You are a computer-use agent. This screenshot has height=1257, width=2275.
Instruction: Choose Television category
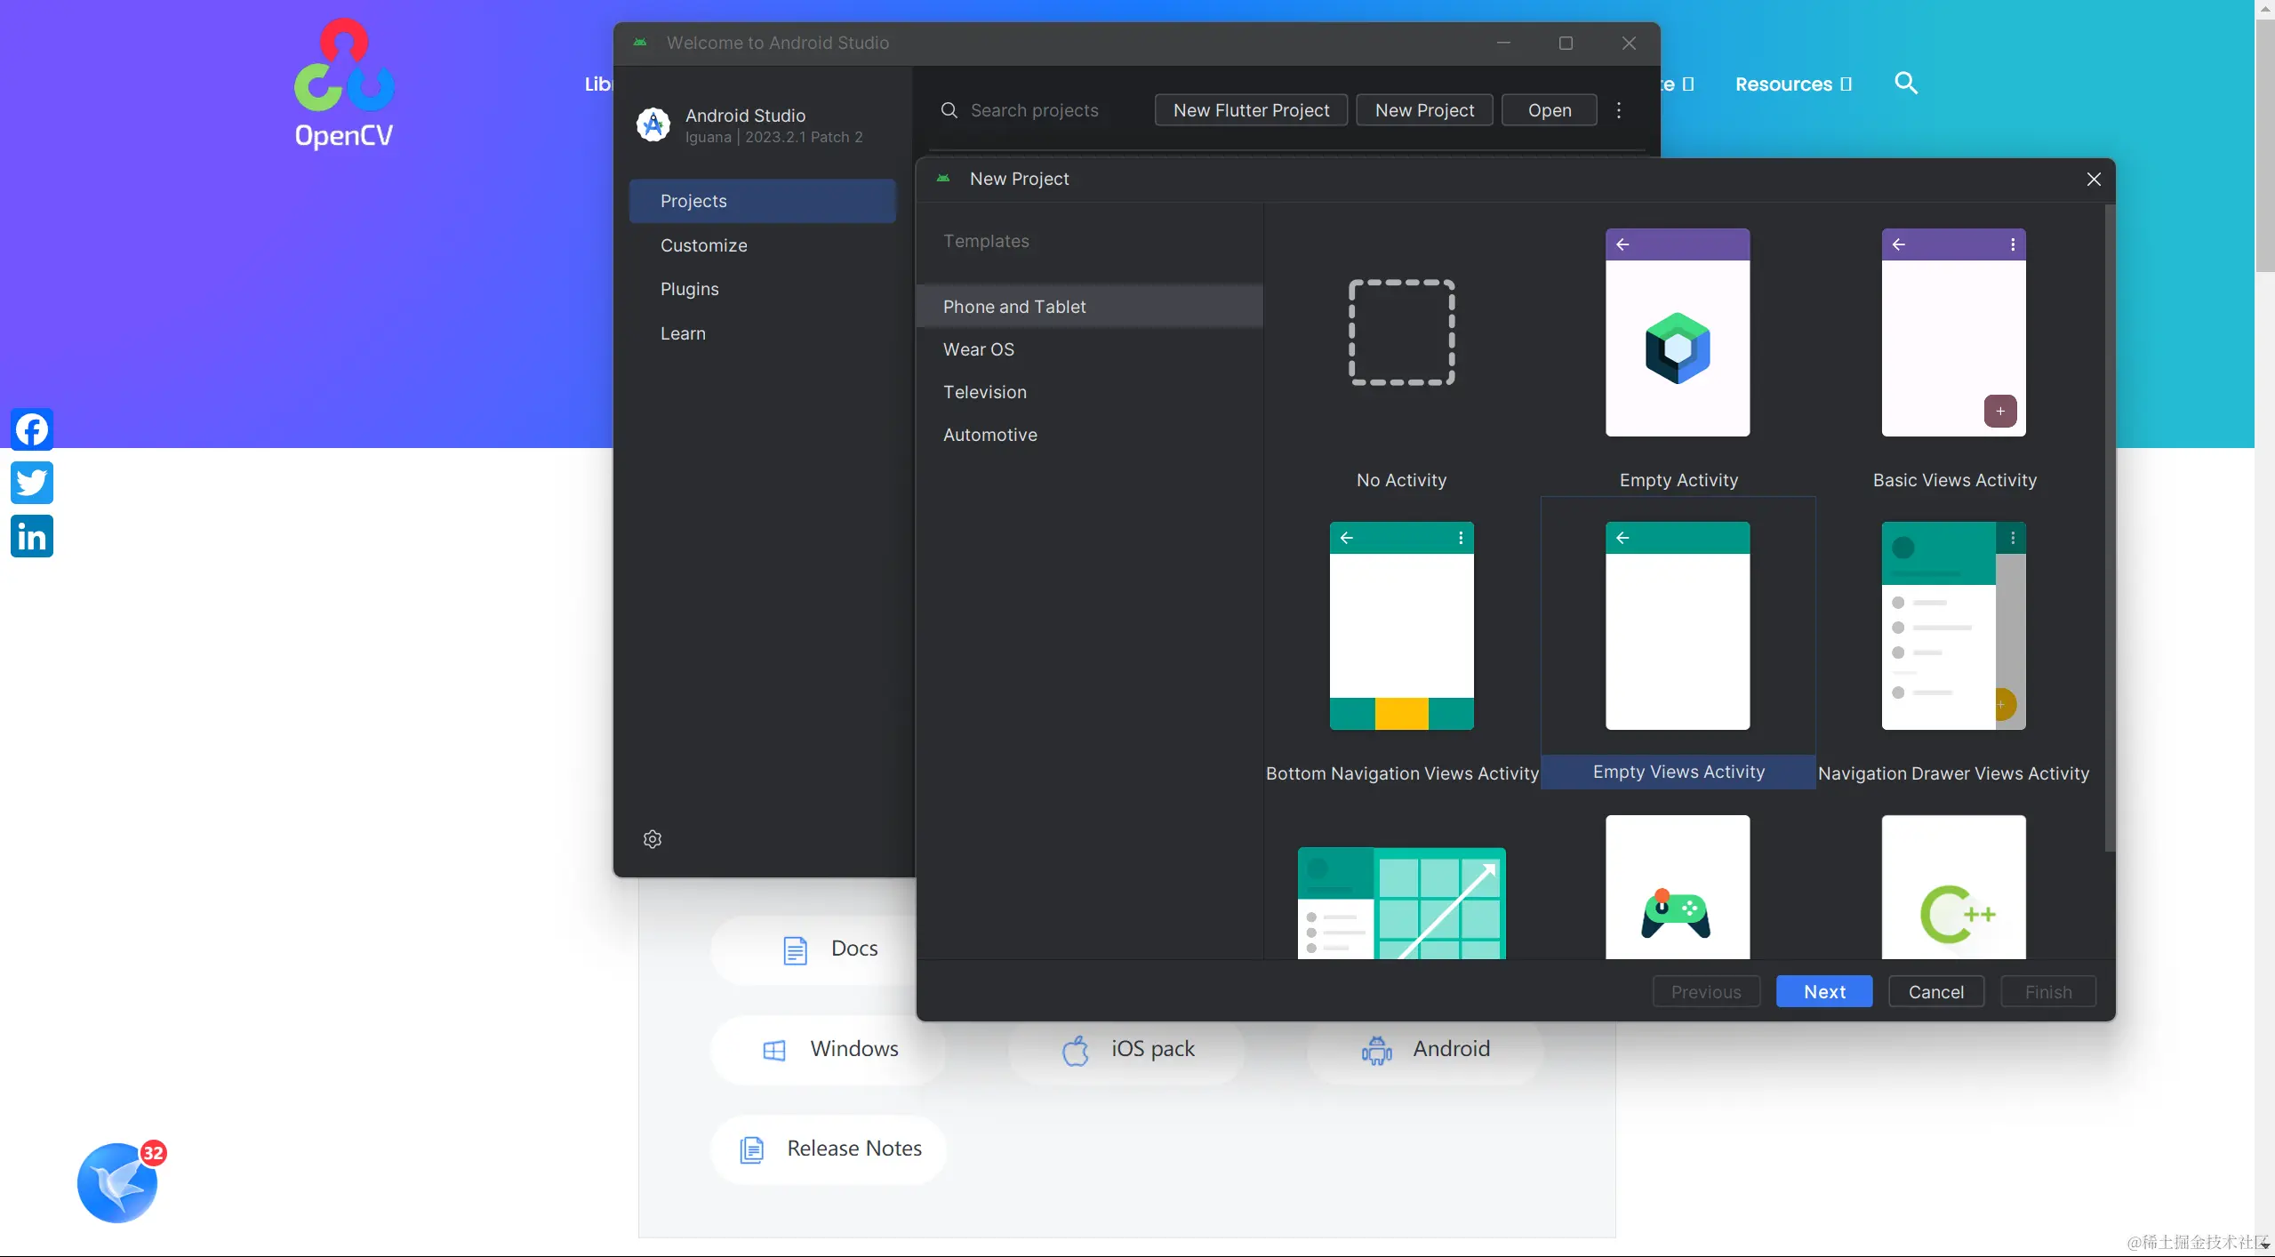pyautogui.click(x=1089, y=392)
